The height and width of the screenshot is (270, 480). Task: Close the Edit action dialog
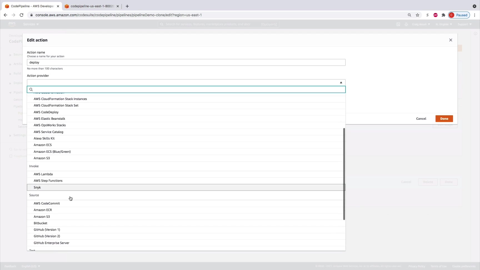[451, 40]
